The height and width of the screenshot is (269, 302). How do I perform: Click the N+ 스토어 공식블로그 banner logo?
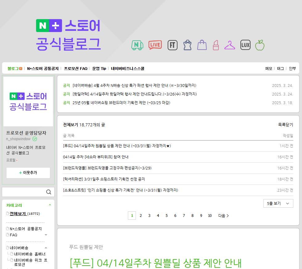point(68,35)
